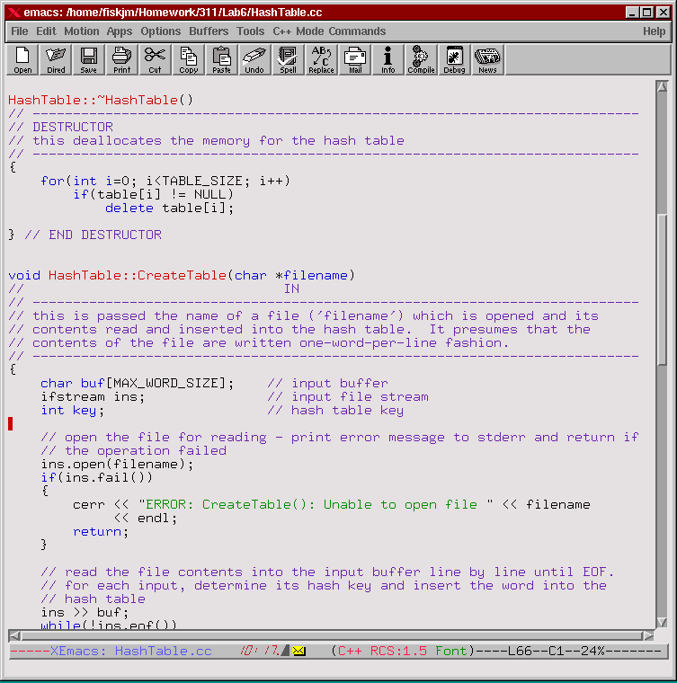Click the HashTable.cc buffer name in modeline

[163, 651]
